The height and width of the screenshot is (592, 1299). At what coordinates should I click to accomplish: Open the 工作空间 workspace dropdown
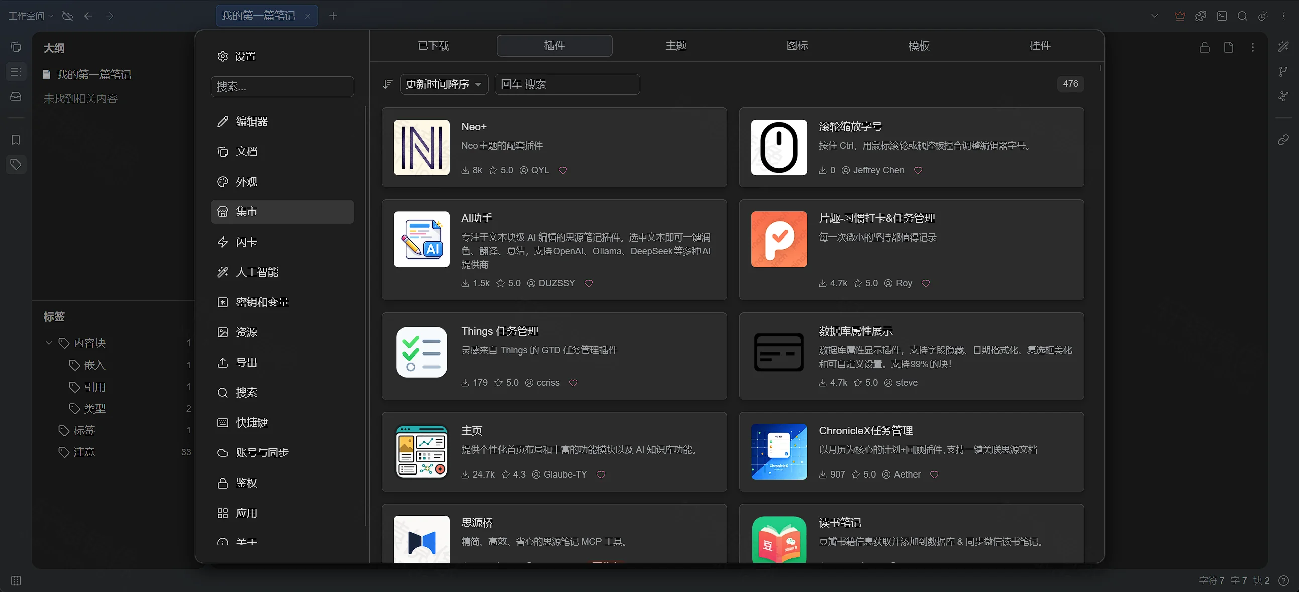[x=30, y=16]
